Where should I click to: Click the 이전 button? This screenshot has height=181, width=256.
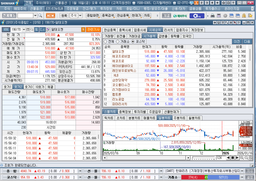[x=237, y=42]
